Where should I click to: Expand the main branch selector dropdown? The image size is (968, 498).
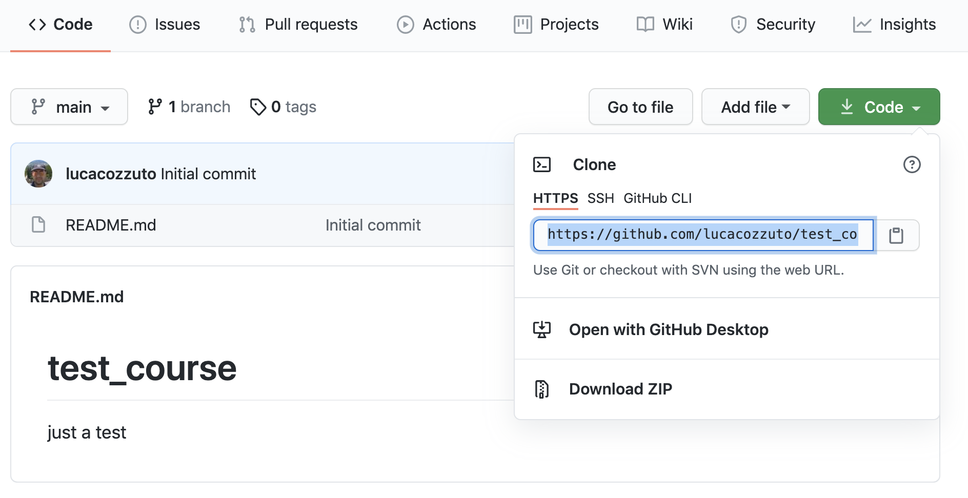pyautogui.click(x=69, y=107)
